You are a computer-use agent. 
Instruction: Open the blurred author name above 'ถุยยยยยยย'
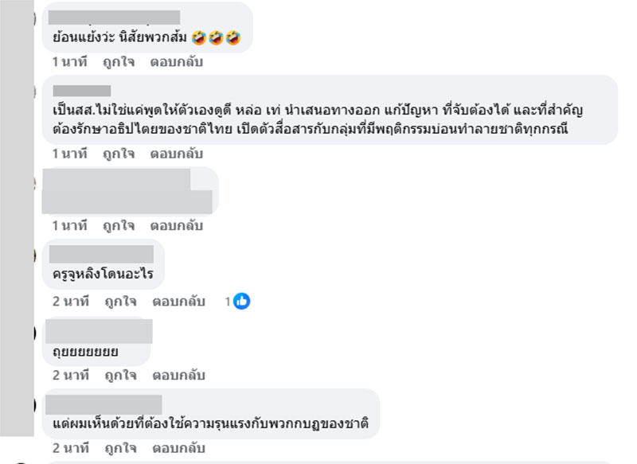[x=99, y=330]
